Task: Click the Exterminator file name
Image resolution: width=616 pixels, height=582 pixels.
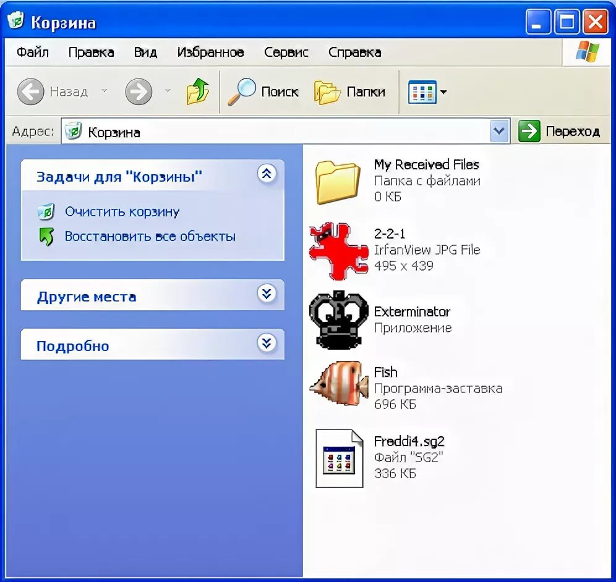Action: pyautogui.click(x=412, y=311)
